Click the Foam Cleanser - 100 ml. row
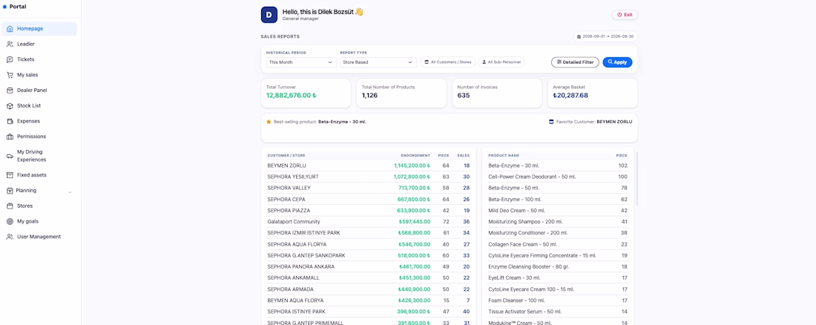 point(557,301)
